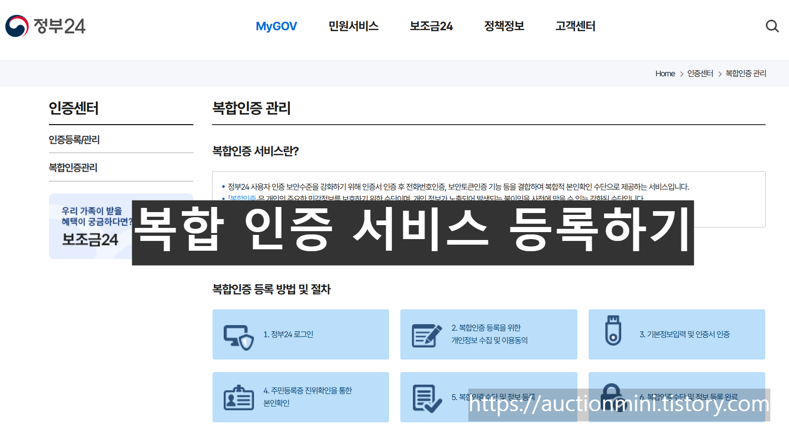Select step 3 기본정보입력 및 인증서 인증
789x440 pixels.
685,334
